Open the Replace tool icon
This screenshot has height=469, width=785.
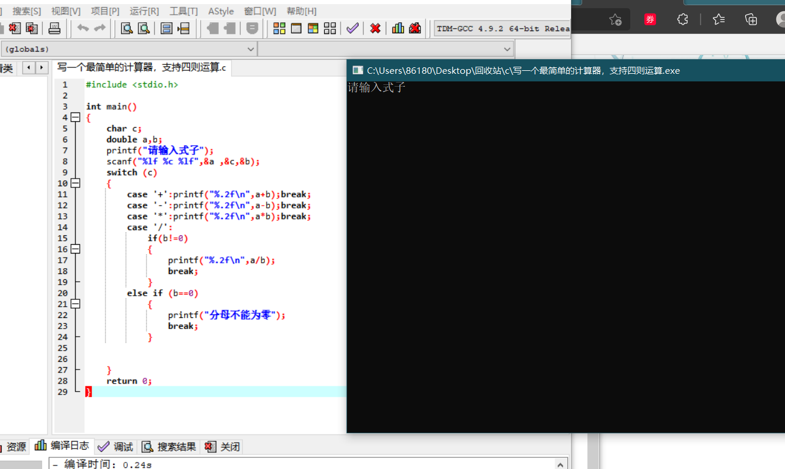144,28
